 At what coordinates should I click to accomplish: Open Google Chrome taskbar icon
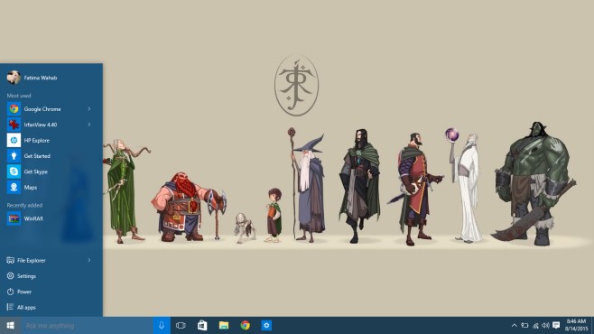pyautogui.click(x=246, y=325)
